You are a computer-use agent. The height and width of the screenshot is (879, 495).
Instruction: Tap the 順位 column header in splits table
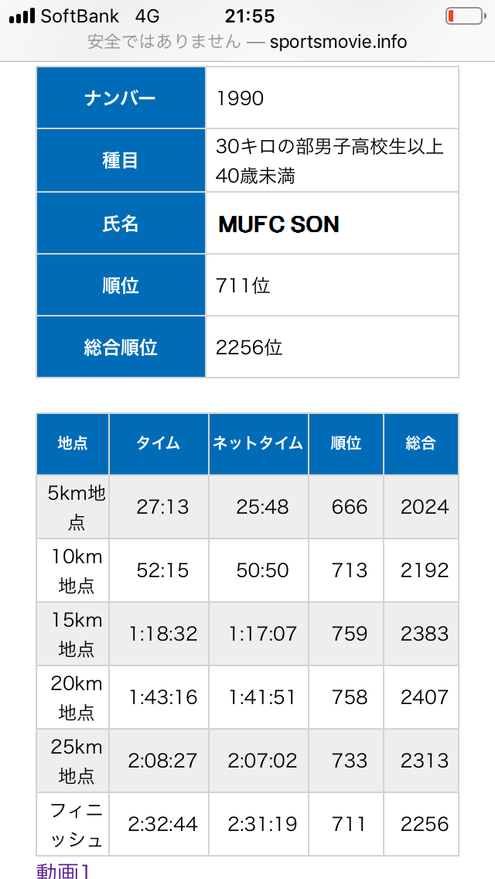pyautogui.click(x=346, y=443)
